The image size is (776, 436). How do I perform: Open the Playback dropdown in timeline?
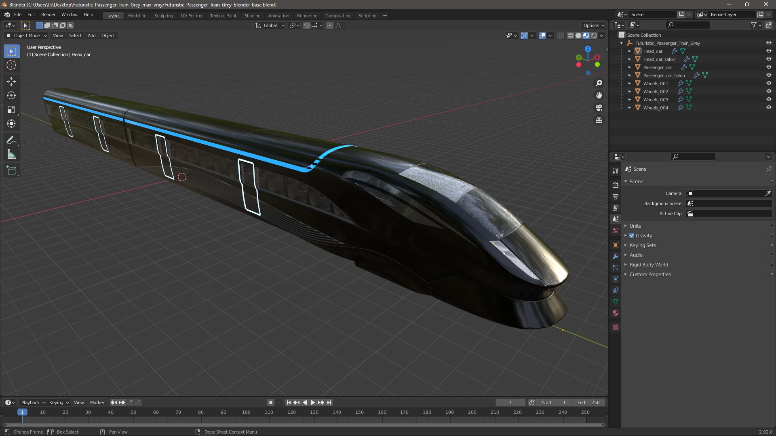33,402
